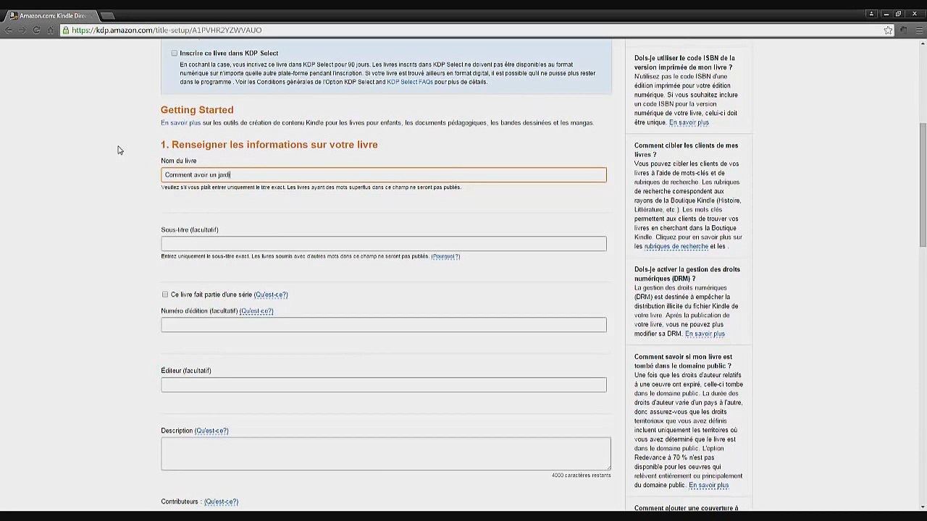
Task: Open Qu'est-ce? beside Numéro d'édition
Action: pos(256,310)
